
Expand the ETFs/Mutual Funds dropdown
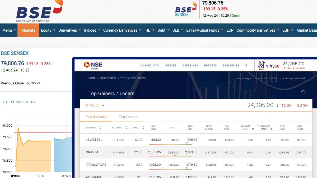point(205,30)
